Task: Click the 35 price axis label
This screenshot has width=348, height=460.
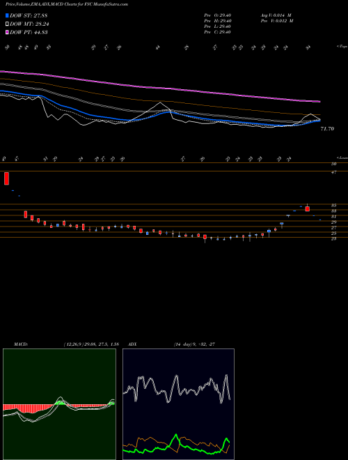Action: [333, 206]
